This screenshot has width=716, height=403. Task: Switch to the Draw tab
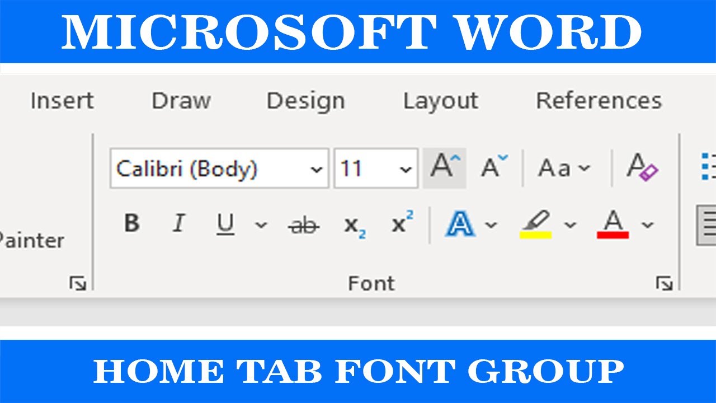pos(181,101)
